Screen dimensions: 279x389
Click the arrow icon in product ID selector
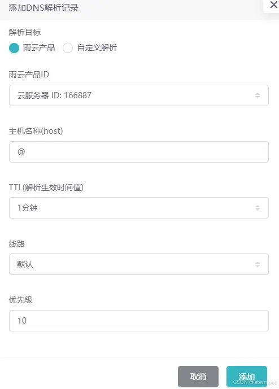click(x=258, y=95)
